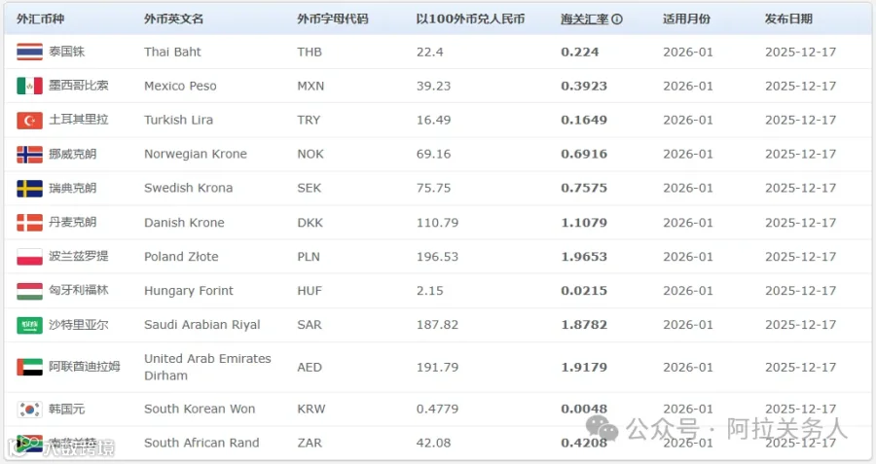
Task: Click the 适用月份 column header
Action: tap(686, 19)
